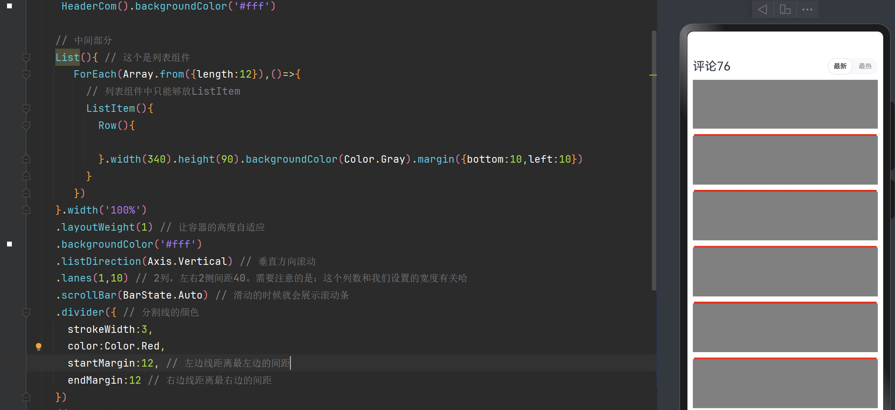Click the "// 中间部分" comment
This screenshot has height=410, width=895.
coord(84,40)
